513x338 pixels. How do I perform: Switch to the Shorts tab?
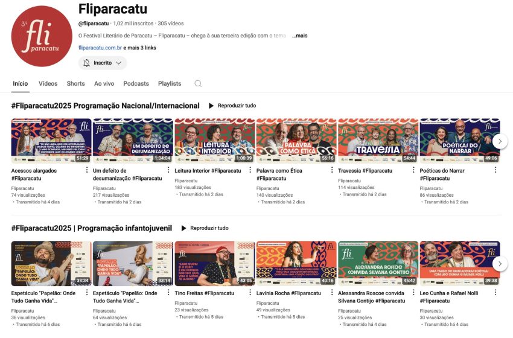pos(75,83)
